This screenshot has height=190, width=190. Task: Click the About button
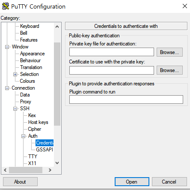coord(20,182)
